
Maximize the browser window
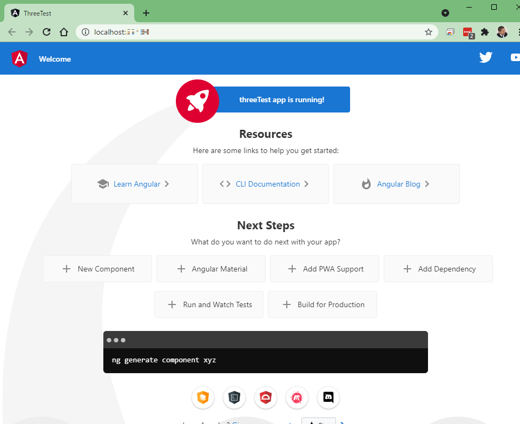click(x=494, y=7)
